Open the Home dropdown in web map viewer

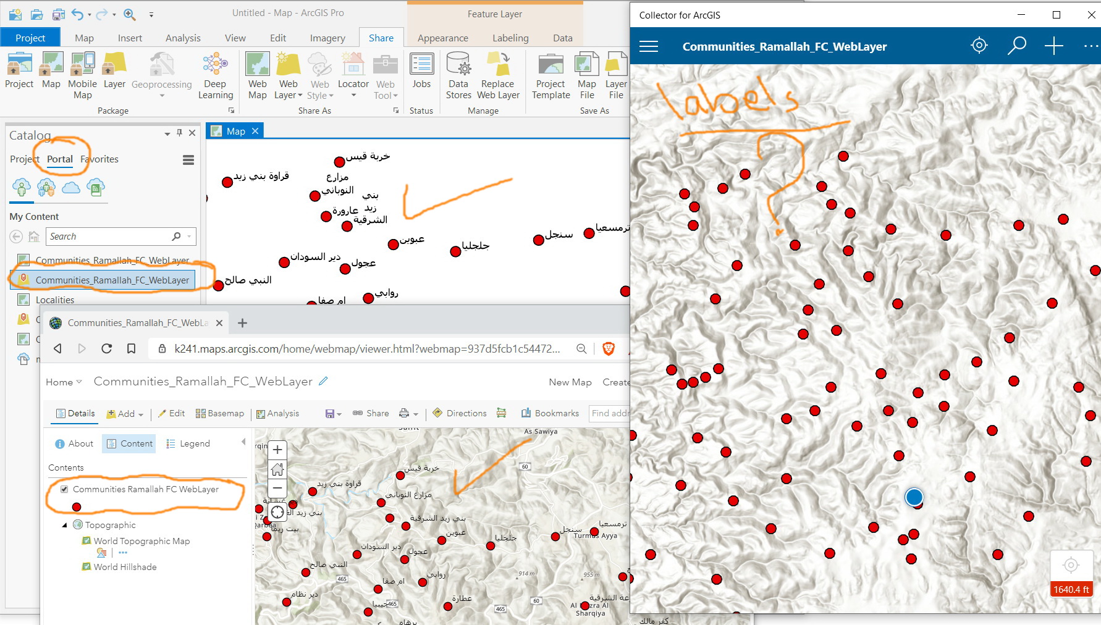pyautogui.click(x=64, y=382)
